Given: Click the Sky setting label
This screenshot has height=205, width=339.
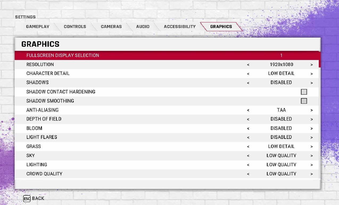Looking at the screenshot, I should click(x=31, y=156).
